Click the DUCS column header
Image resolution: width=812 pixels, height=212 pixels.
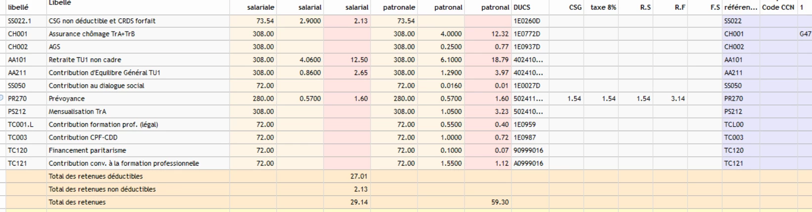click(522, 7)
